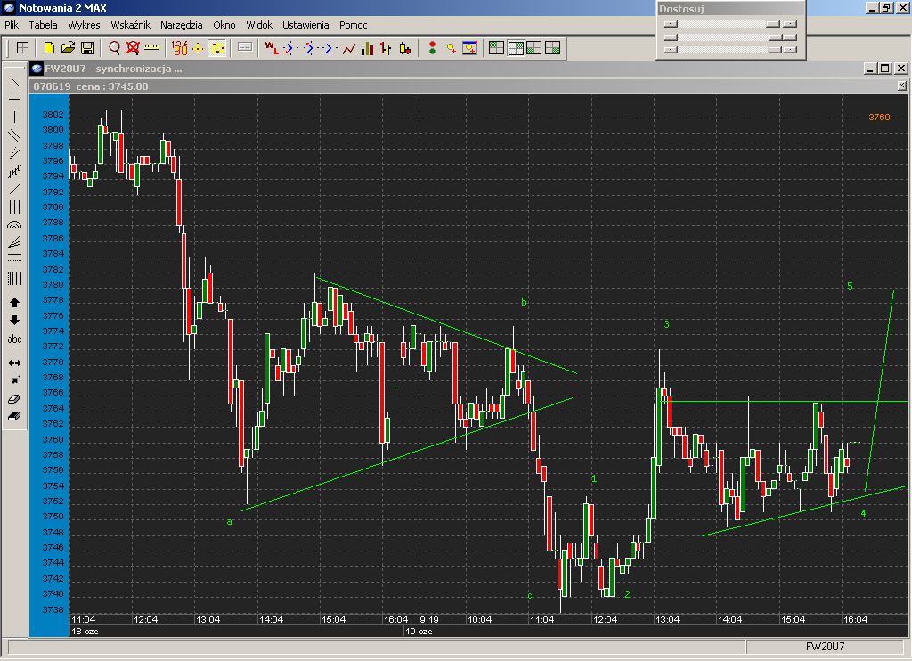Toggle the second window layout icon
This screenshot has height=661, width=912.
(516, 48)
